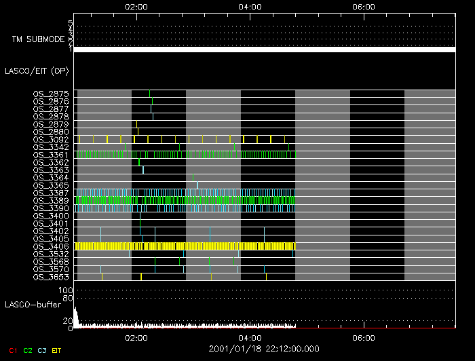This screenshot has width=475, height=361.
Task: Click the TM SUBMODE axis label
Action: [x=37, y=39]
